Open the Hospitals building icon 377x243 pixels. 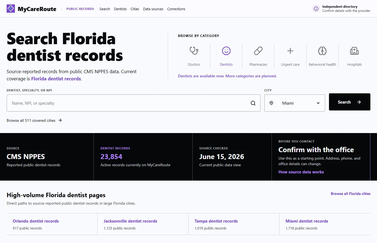(x=354, y=51)
